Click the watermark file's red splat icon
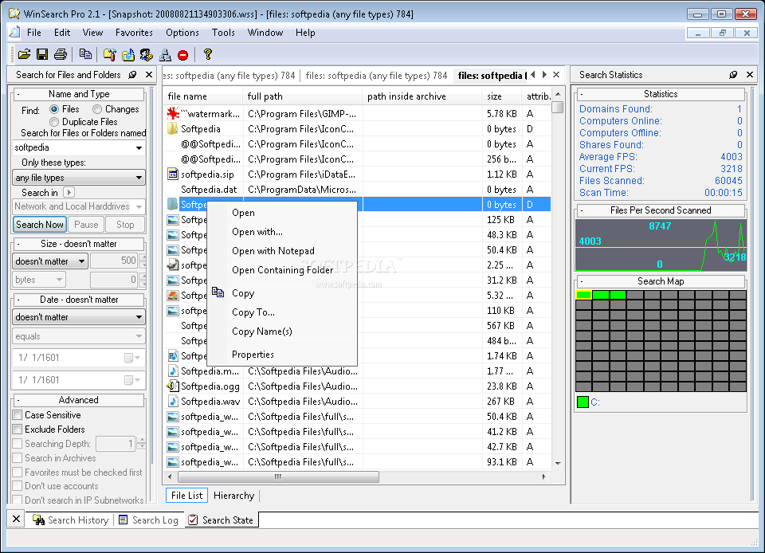Screen dimensions: 765x553 point(173,114)
